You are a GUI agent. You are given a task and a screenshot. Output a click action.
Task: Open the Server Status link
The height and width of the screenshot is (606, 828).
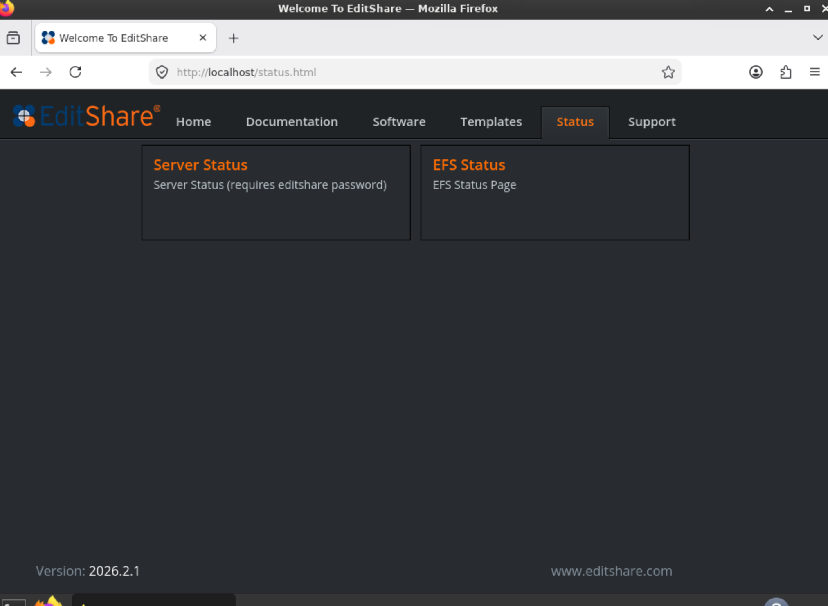coord(200,165)
